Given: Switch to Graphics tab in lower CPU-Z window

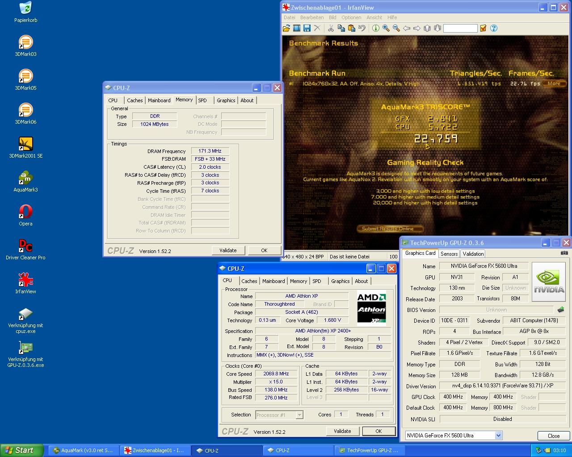Looking at the screenshot, I should pyautogui.click(x=340, y=281).
